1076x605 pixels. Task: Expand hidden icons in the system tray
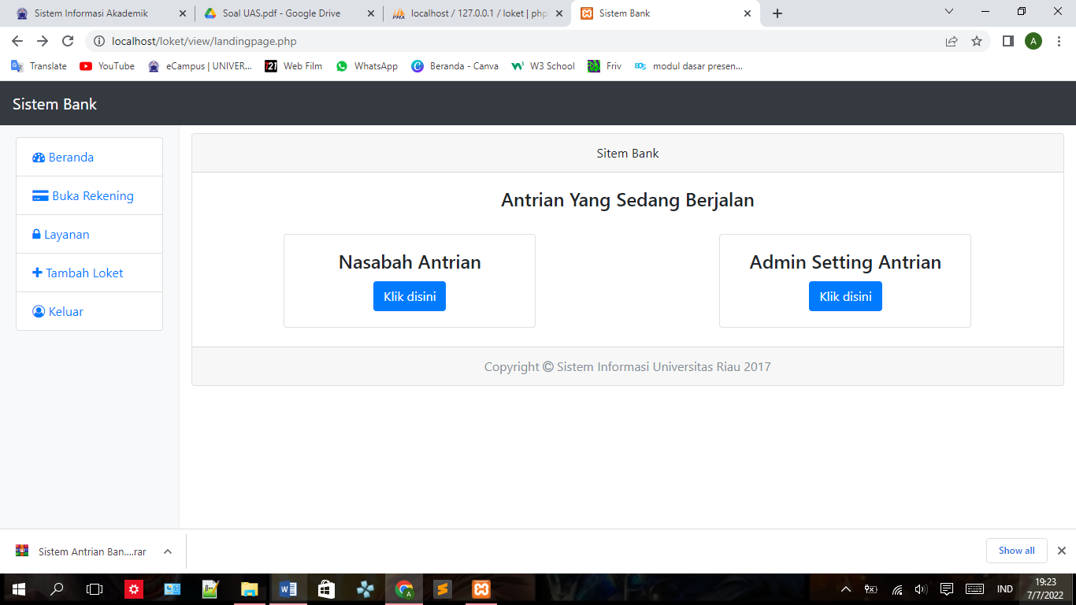[845, 588]
